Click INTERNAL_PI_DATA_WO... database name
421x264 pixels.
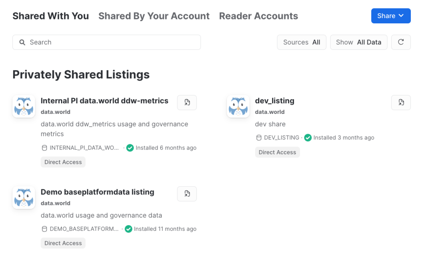tap(84, 148)
